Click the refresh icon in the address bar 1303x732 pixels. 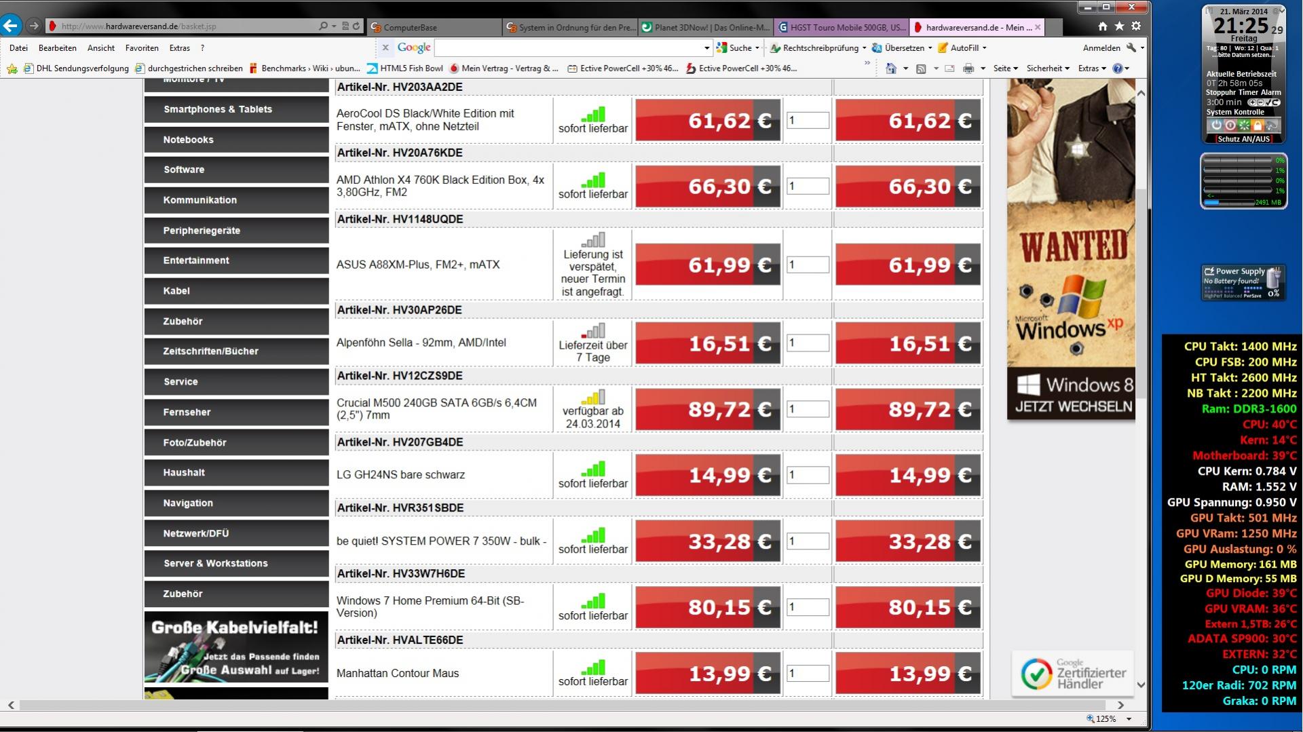point(356,26)
